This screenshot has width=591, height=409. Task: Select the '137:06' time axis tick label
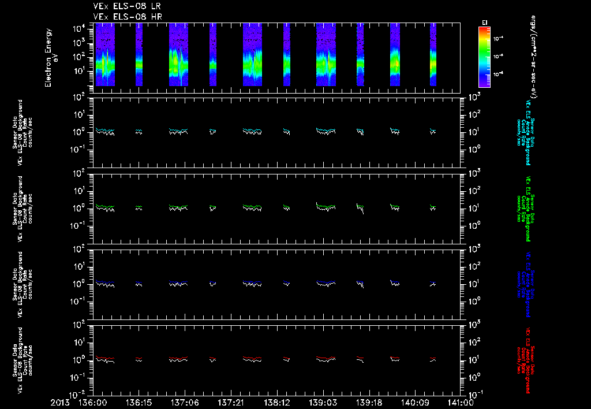click(x=185, y=403)
